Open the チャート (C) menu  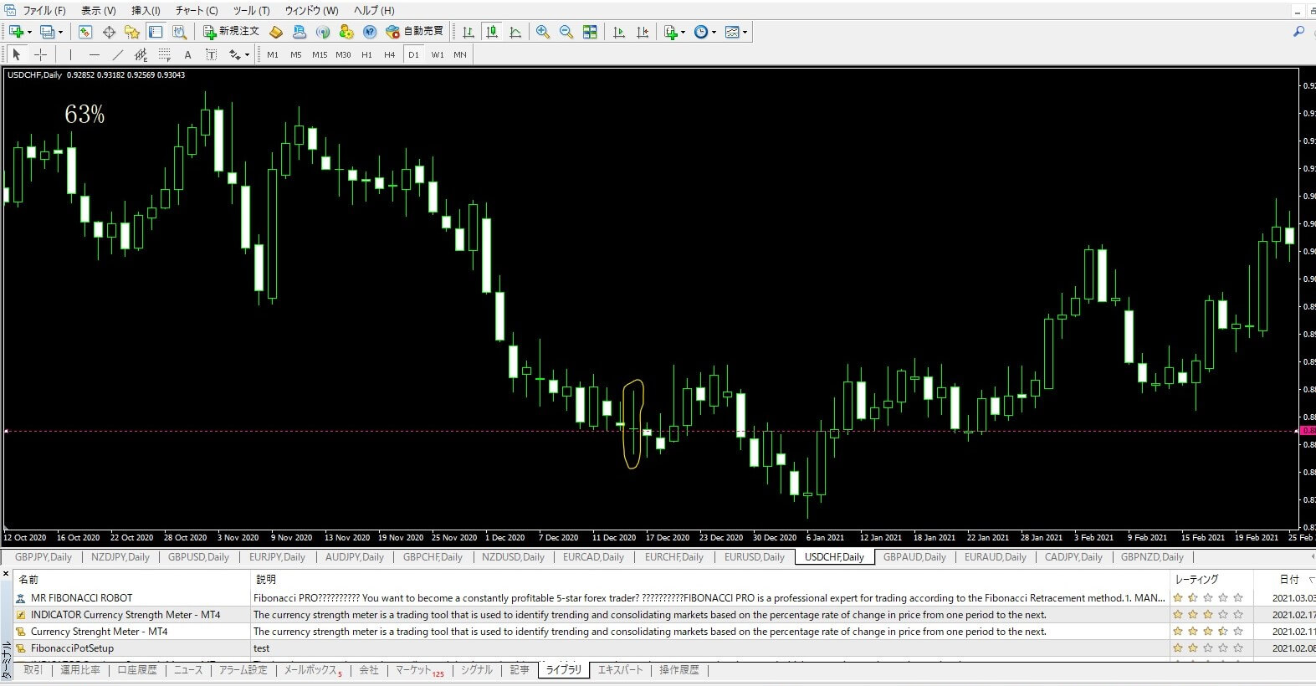click(197, 10)
